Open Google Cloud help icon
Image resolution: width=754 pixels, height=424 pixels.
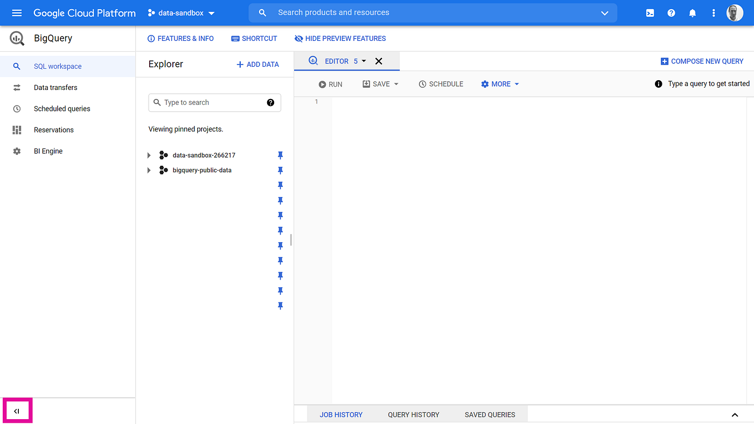pos(671,12)
